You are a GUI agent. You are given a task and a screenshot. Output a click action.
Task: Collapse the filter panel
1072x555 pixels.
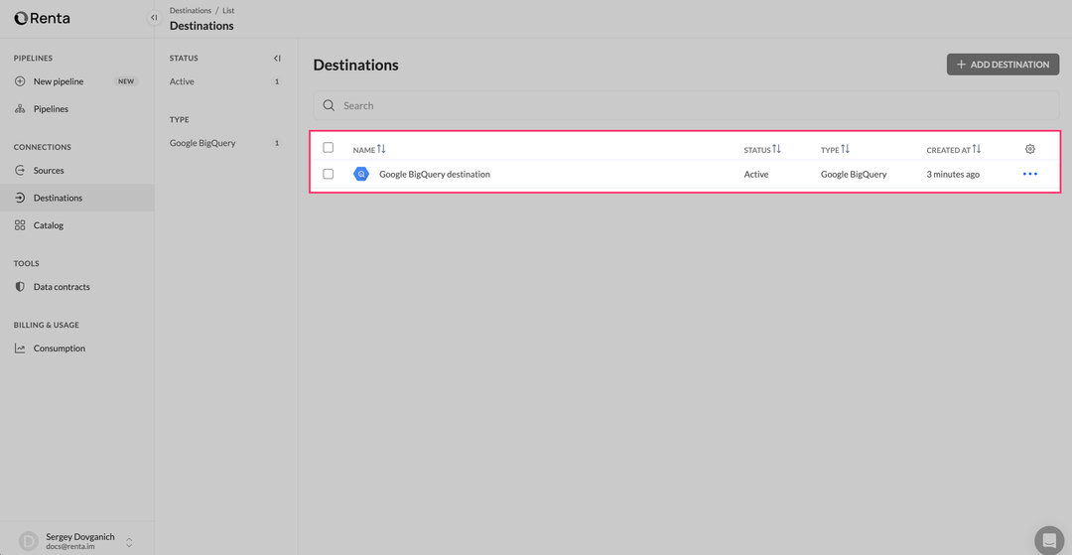click(x=277, y=59)
